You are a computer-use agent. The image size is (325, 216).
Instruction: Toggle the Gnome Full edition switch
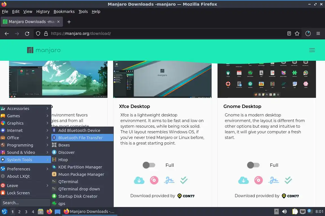(253, 165)
